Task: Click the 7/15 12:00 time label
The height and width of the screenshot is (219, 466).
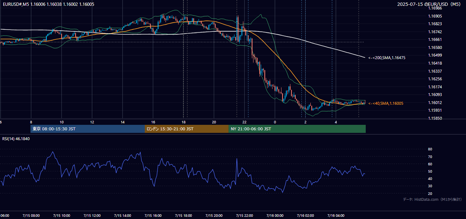Action: tap(92, 216)
